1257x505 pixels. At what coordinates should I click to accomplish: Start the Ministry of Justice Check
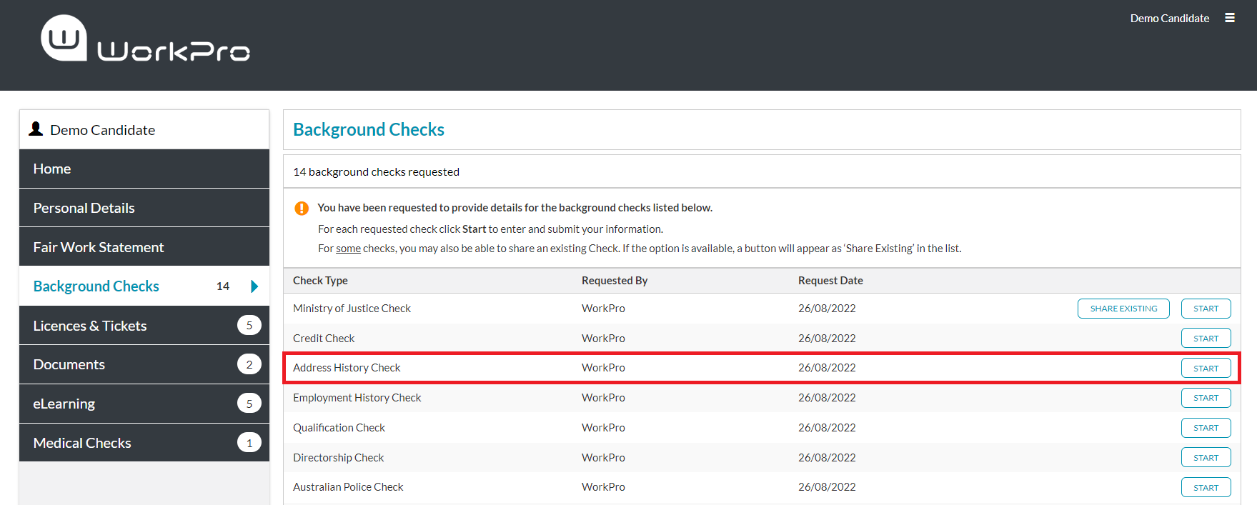coord(1206,309)
